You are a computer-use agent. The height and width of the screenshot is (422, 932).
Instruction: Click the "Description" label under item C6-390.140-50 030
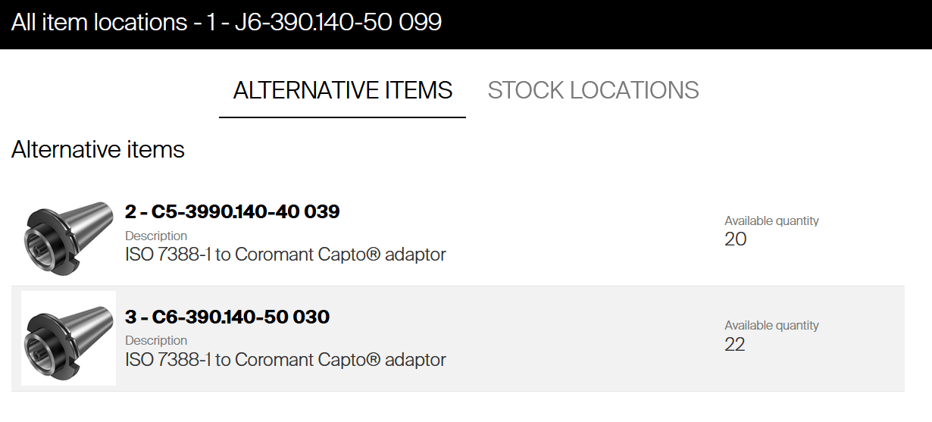[156, 341]
